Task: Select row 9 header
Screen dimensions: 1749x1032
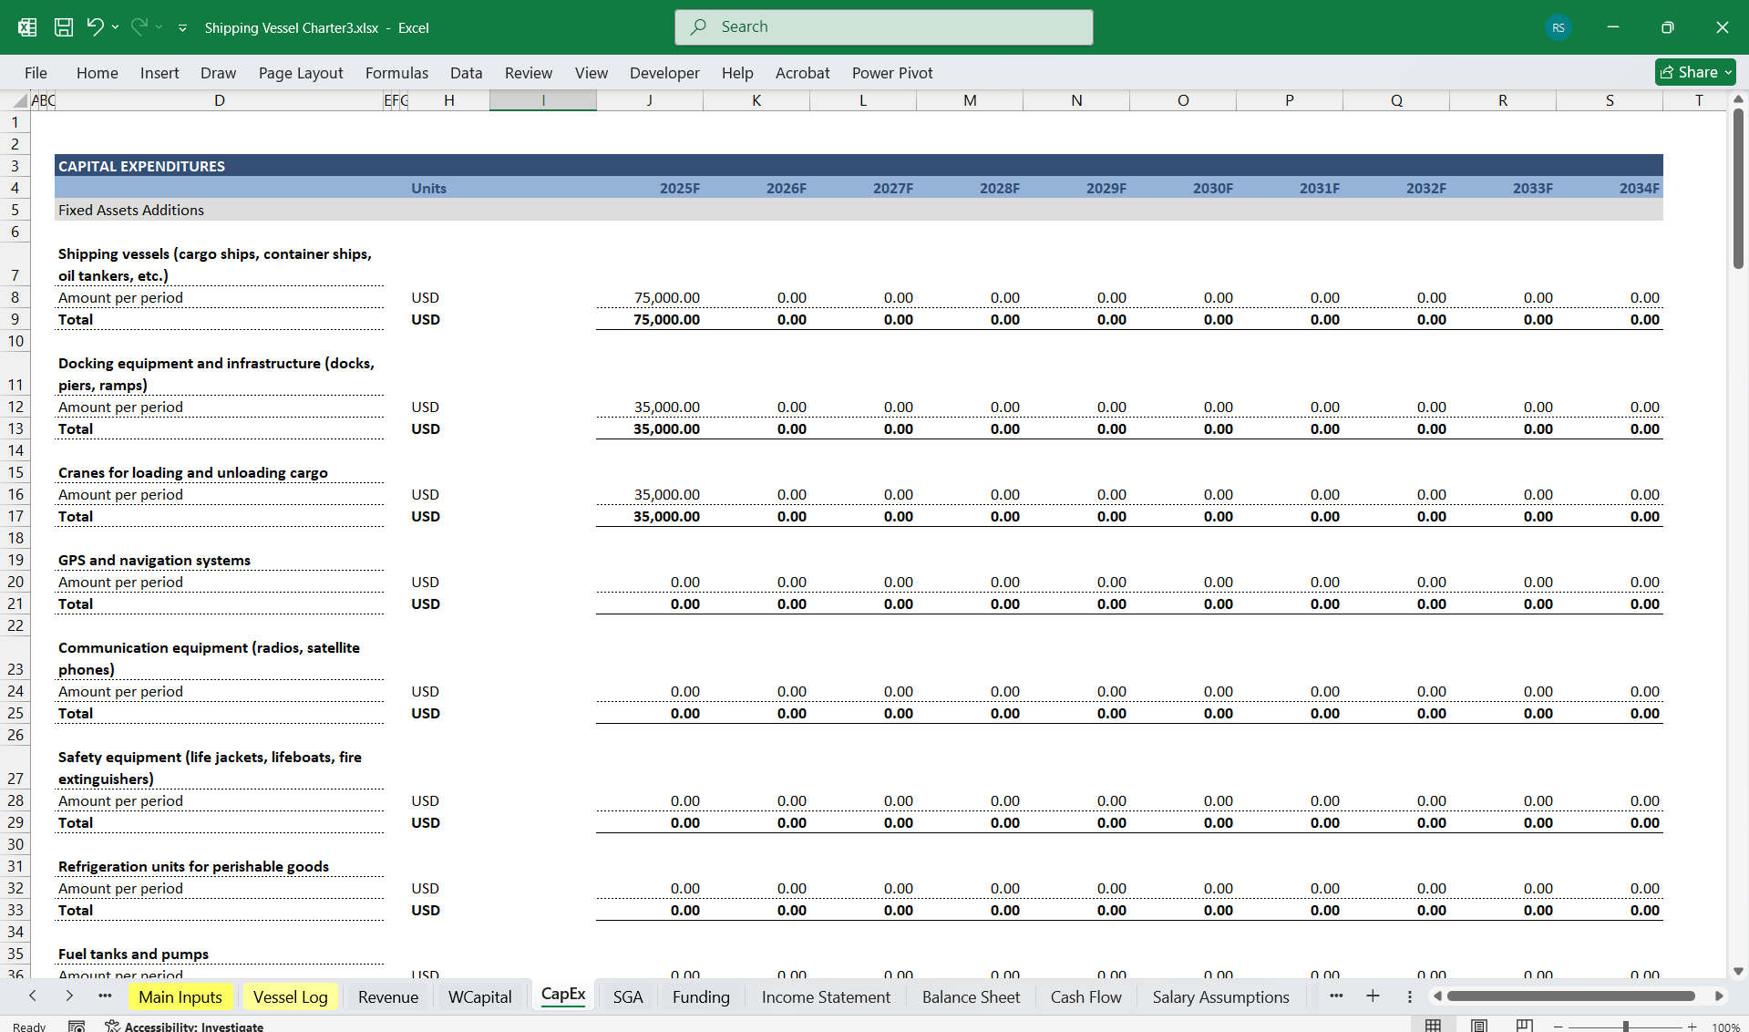Action: point(15,319)
